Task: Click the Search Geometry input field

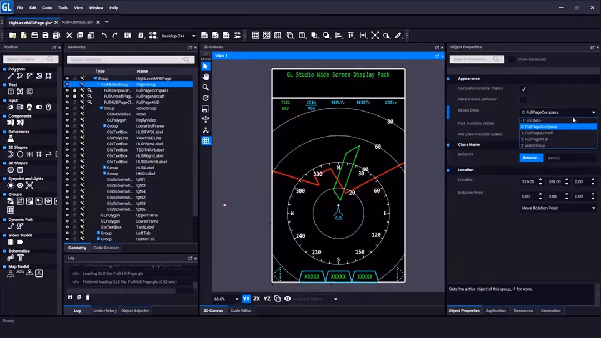Action: [131, 59]
